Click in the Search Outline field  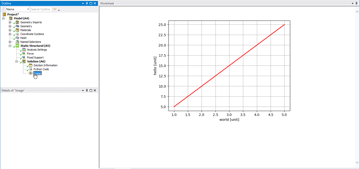click(41, 9)
